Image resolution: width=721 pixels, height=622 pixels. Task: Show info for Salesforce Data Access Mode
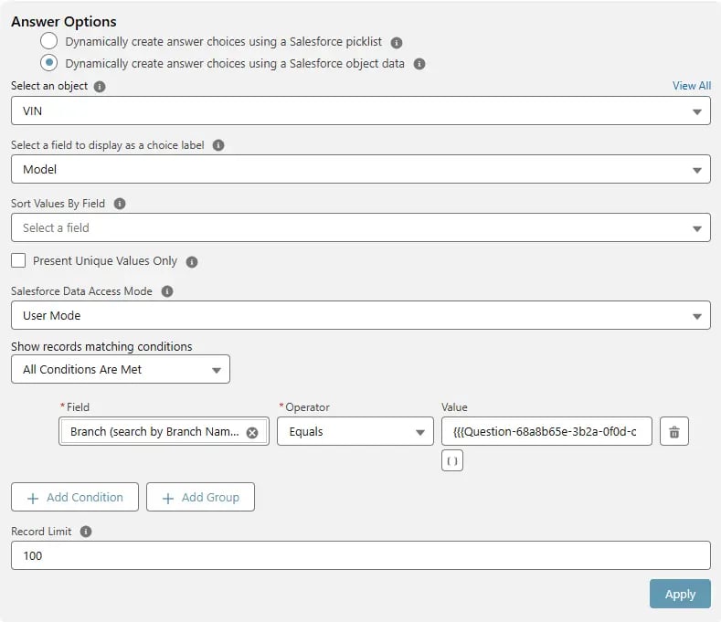pyautogui.click(x=167, y=291)
